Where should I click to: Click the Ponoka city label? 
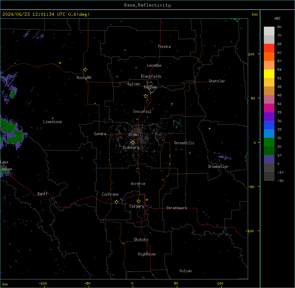point(164,47)
